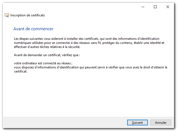Click the votre ordinateur est connecté line

[43, 63]
